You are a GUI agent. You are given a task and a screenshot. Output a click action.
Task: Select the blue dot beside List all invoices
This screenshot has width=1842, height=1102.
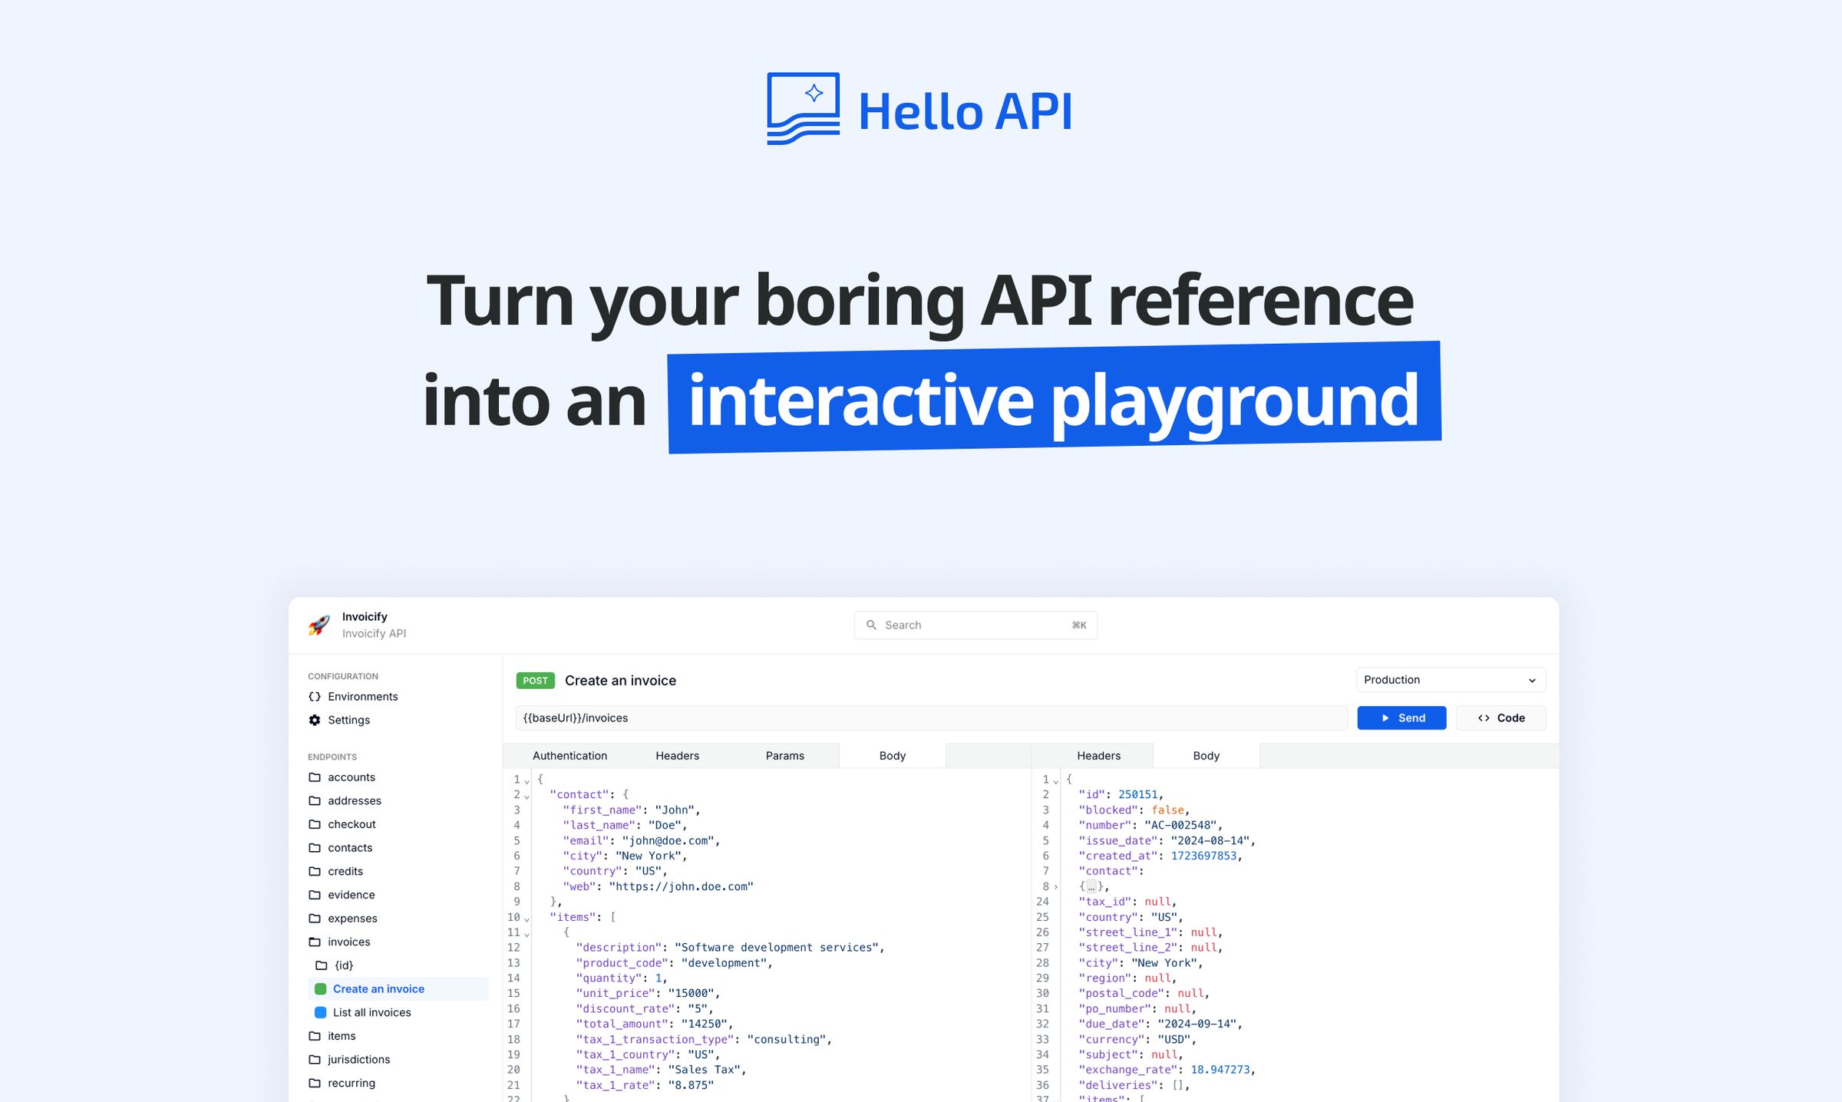(x=320, y=1012)
